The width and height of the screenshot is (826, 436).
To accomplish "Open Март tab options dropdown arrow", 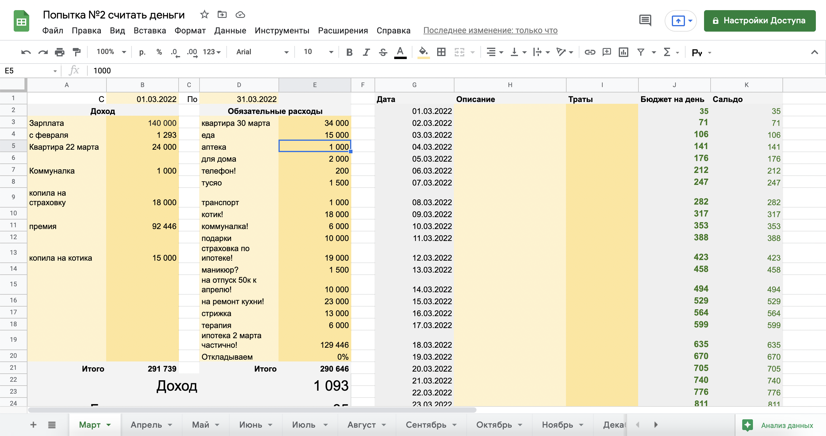I will [109, 425].
